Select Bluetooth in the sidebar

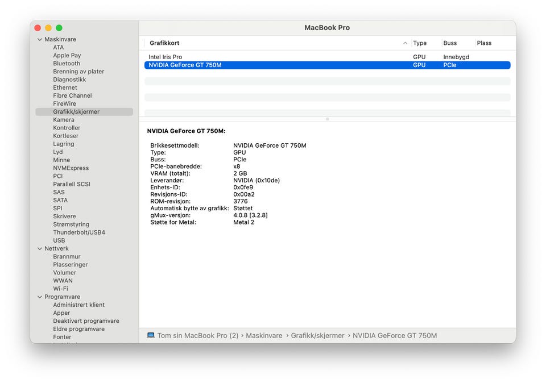(x=67, y=63)
